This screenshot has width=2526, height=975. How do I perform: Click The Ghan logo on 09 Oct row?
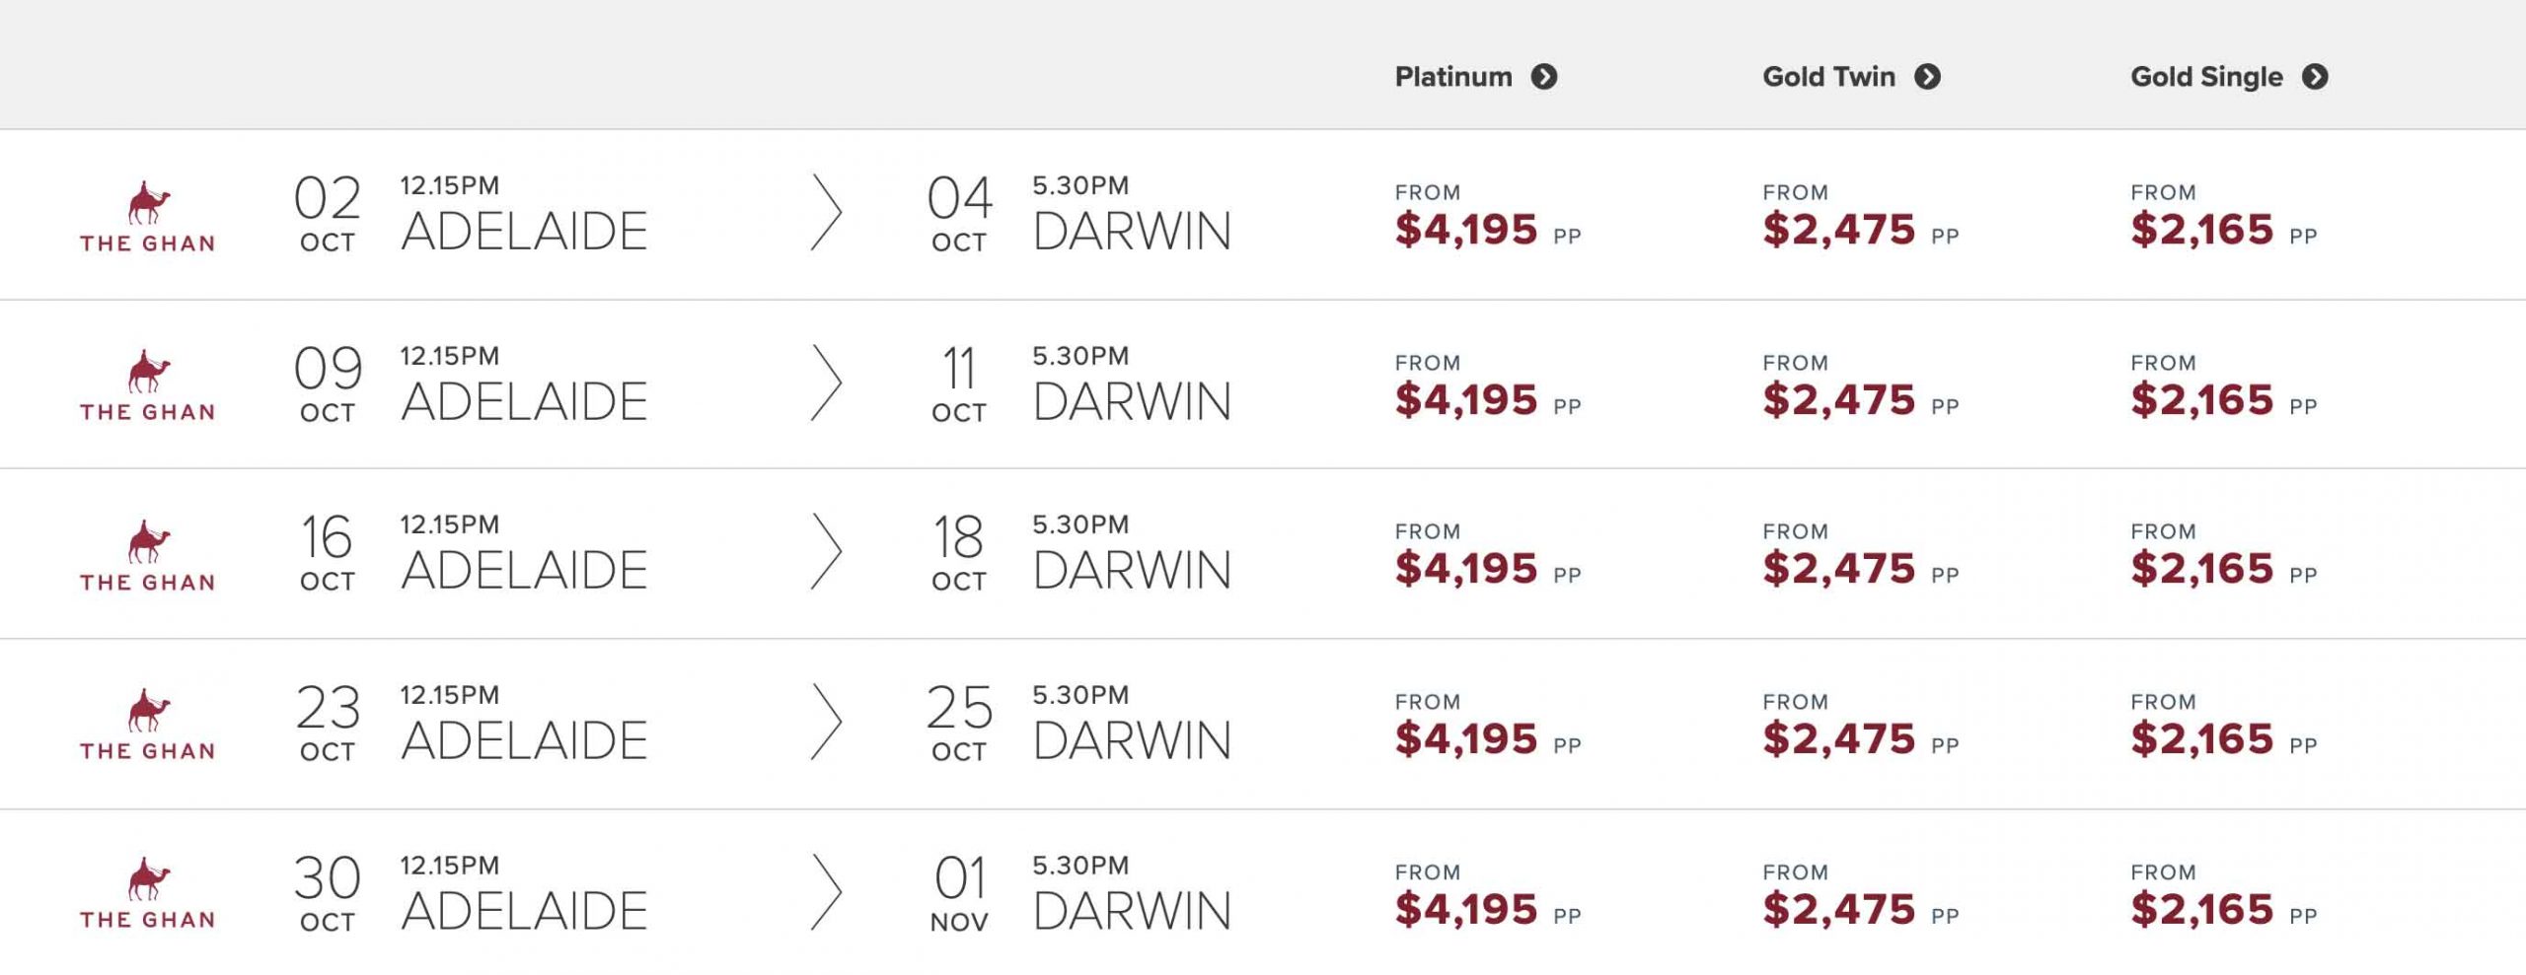pos(148,386)
